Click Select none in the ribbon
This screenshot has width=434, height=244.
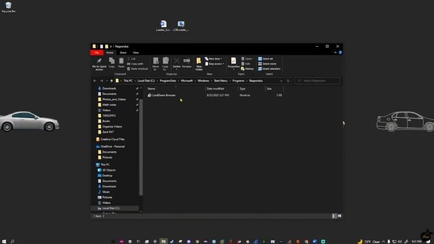(x=267, y=64)
